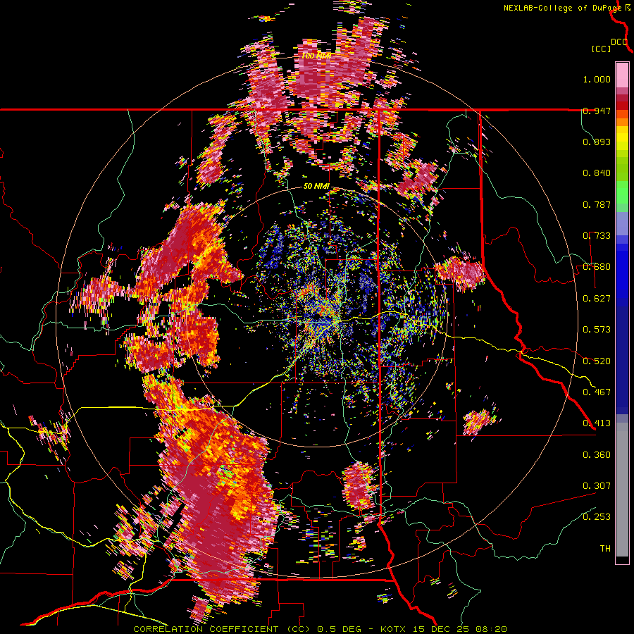
Task: Select the 0.787 scale value
Action: (x=597, y=204)
